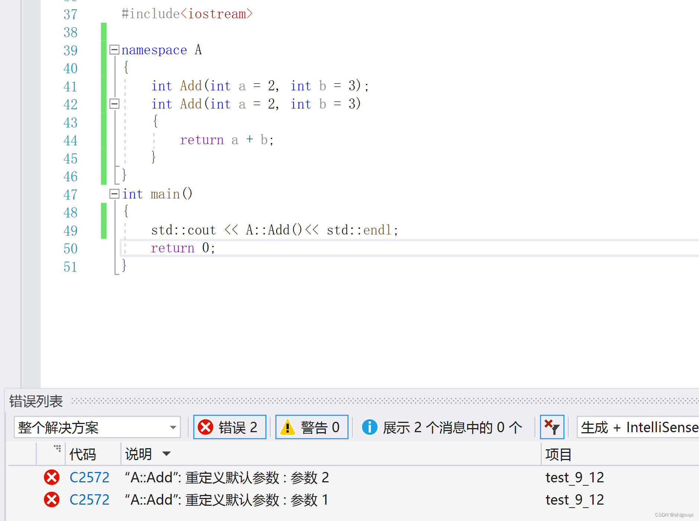Click the blue info icon in the messages filter
Screen dimensions: 699x521
click(x=370, y=427)
